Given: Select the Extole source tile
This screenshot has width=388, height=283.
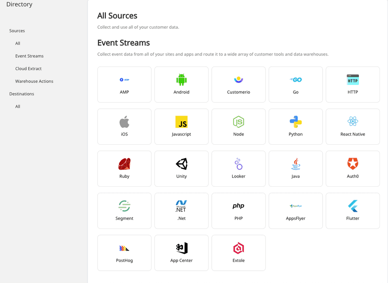Looking at the screenshot, I should (x=238, y=253).
